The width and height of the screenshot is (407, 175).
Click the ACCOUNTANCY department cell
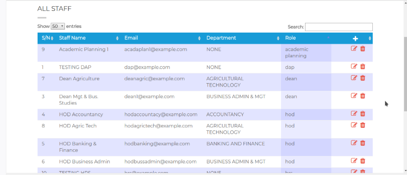click(x=242, y=115)
